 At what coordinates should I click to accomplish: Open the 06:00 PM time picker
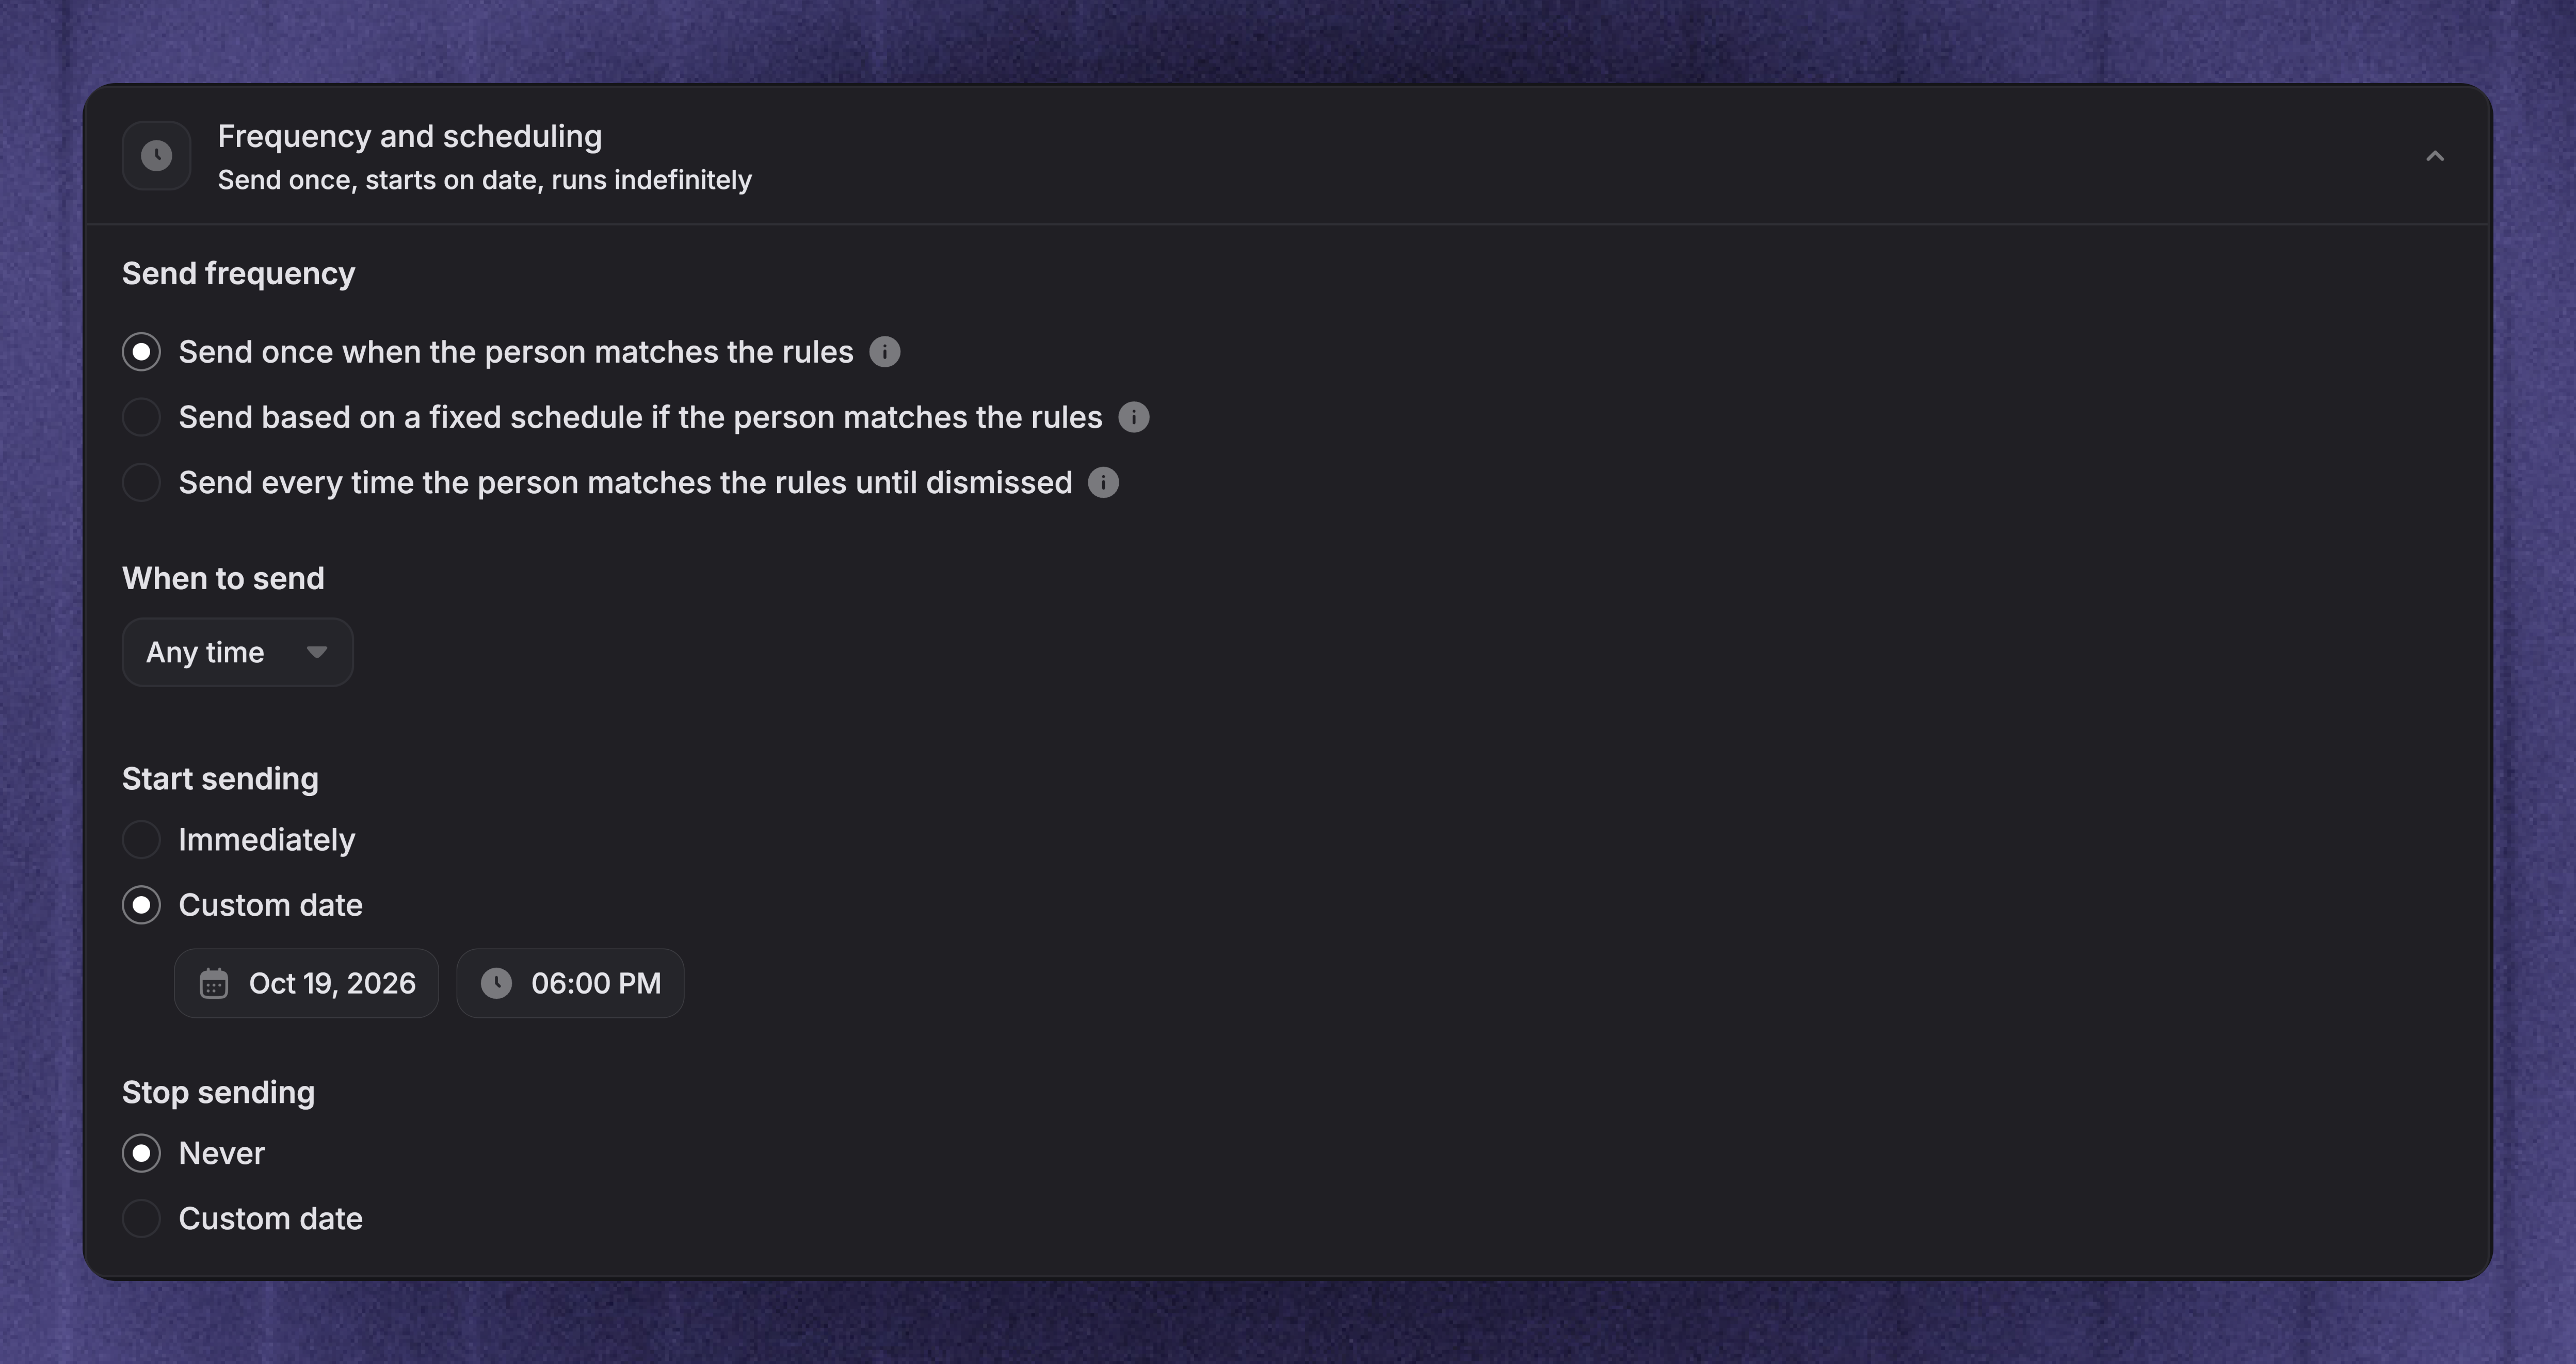[570, 984]
